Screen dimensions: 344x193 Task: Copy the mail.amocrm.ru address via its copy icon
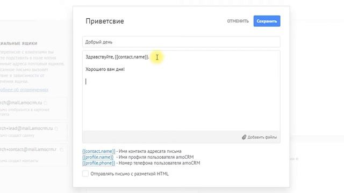coord(45,103)
